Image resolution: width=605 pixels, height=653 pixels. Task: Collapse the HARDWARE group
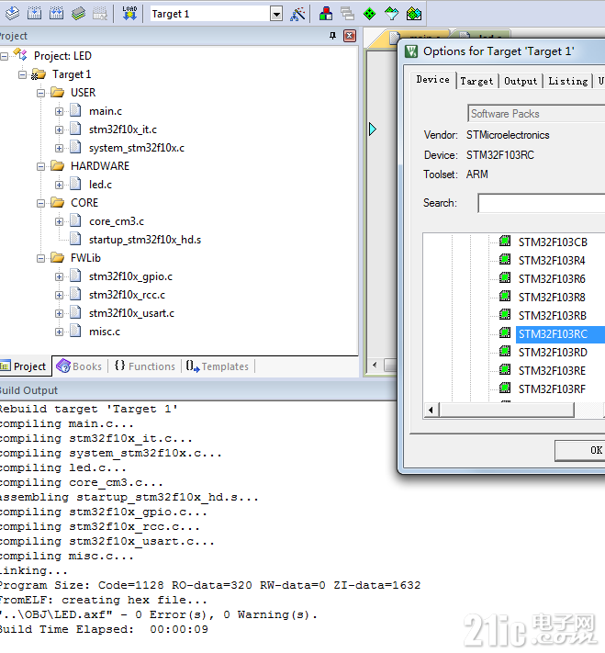point(40,166)
